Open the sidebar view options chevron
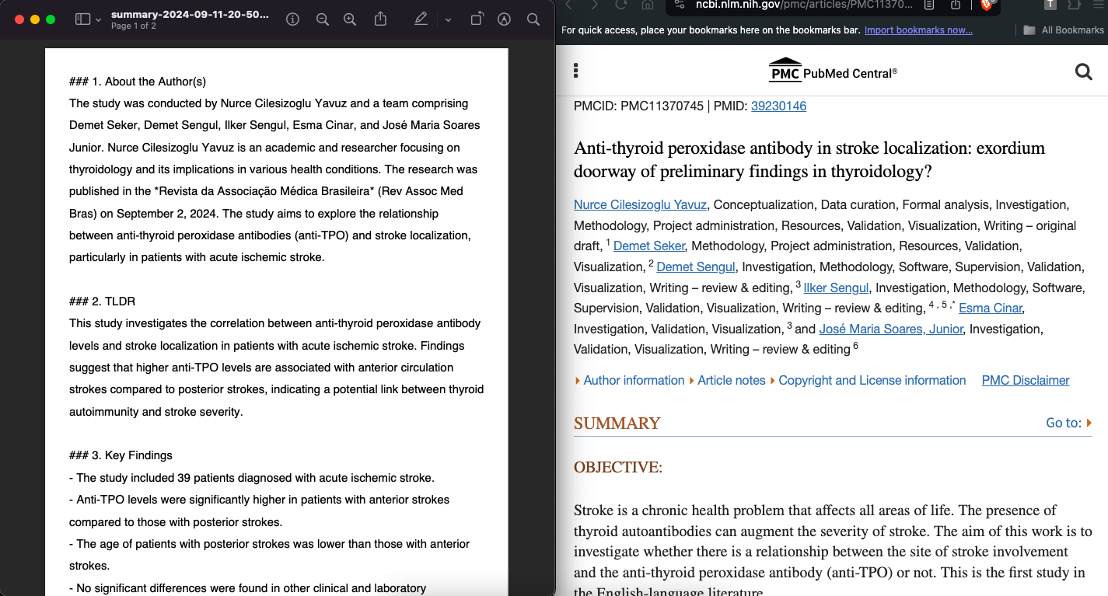This screenshot has width=1108, height=596. [x=98, y=19]
